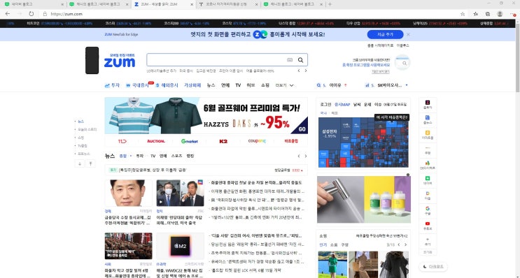Show next suggested keywords under the search box
Screen dimensions: 520x278
tap(306, 71)
